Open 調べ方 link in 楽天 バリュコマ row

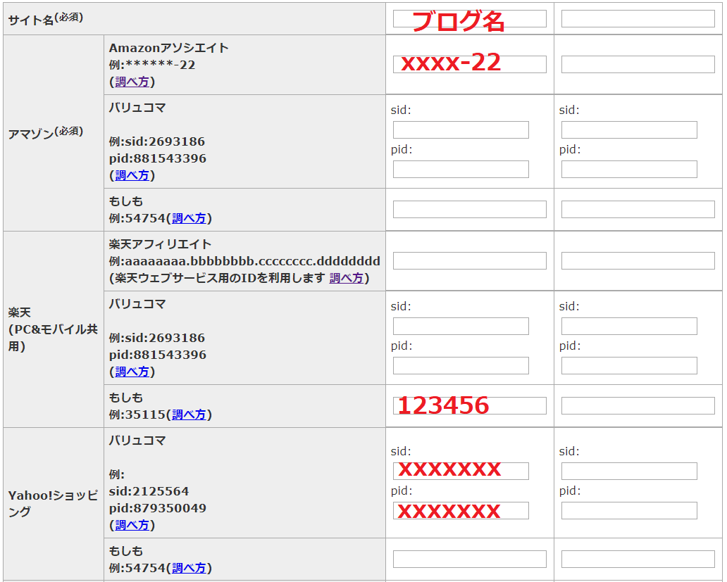[132, 372]
